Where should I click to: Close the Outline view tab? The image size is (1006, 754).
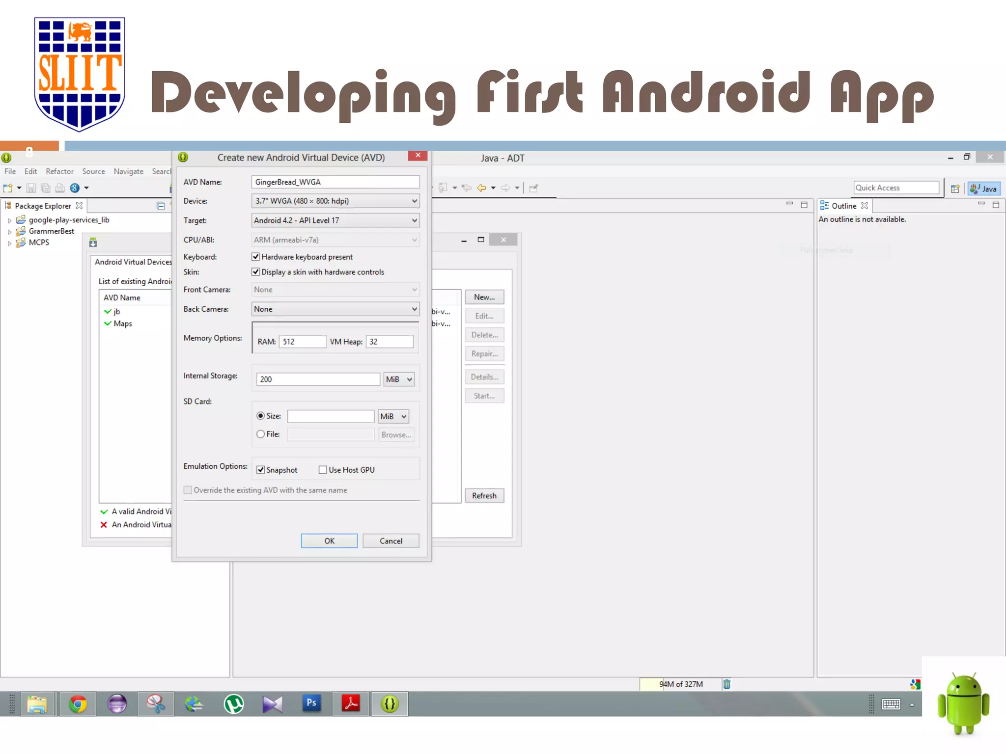coord(865,206)
